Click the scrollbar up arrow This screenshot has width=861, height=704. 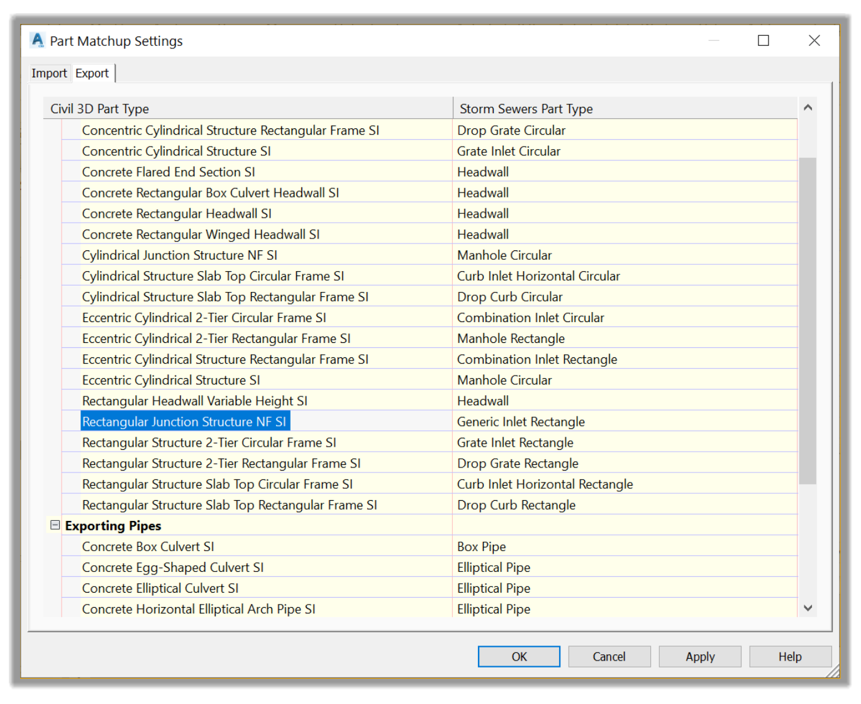coord(808,108)
